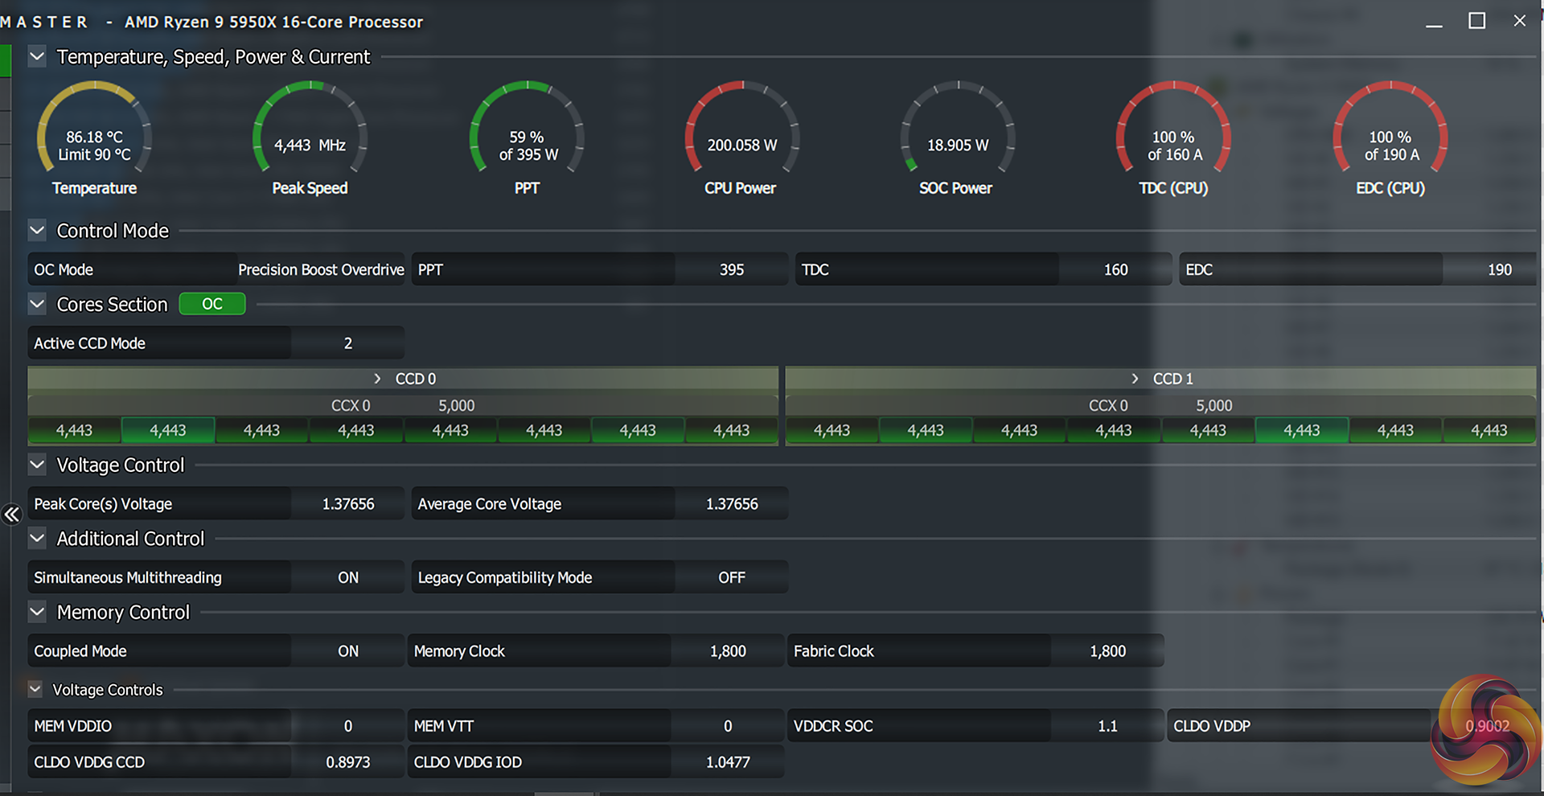1544x796 pixels.
Task: Click the Precision Boost Overdrive OC Mode value
Action: point(320,270)
